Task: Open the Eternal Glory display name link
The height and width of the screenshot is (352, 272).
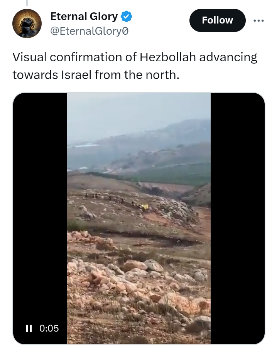Action: point(84,17)
